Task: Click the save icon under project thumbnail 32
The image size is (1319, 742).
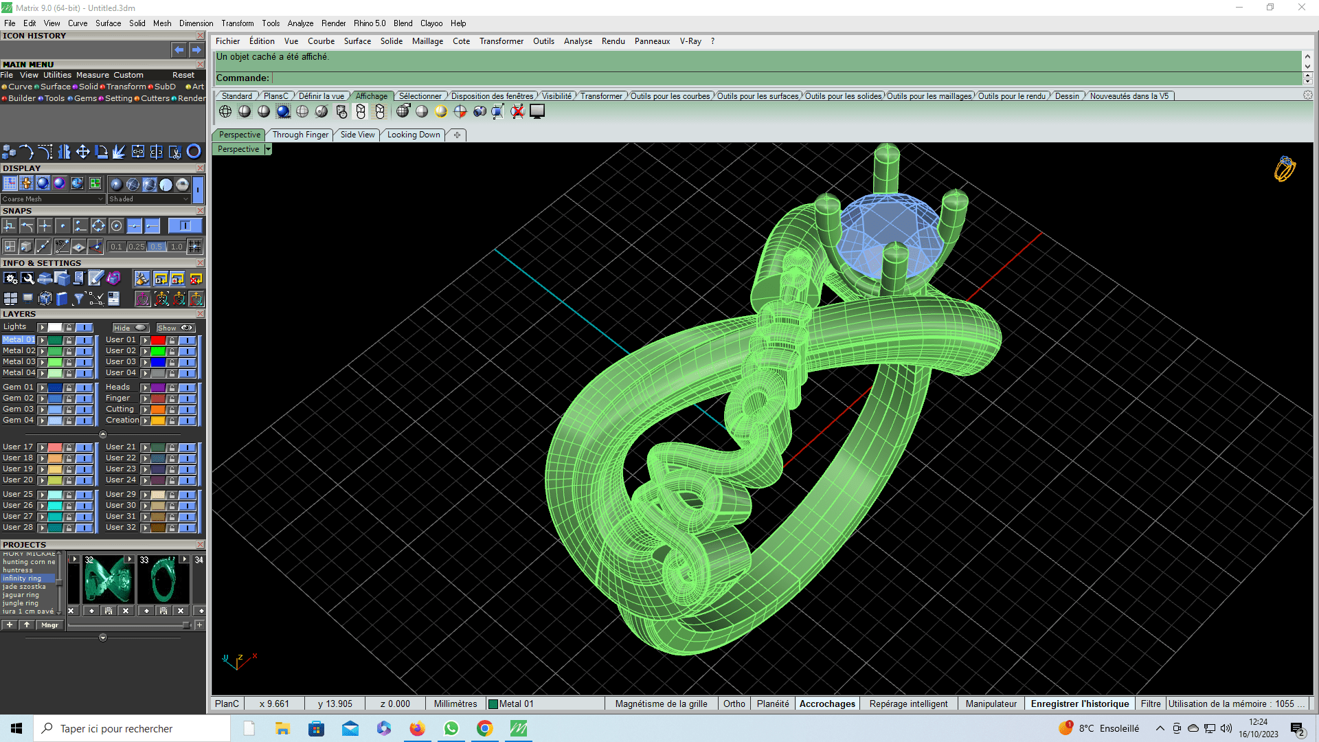Action: click(109, 611)
